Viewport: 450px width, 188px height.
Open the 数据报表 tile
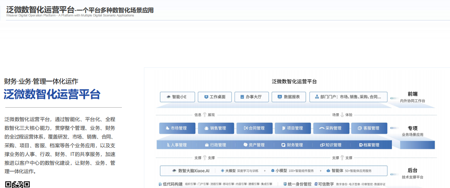289,97
